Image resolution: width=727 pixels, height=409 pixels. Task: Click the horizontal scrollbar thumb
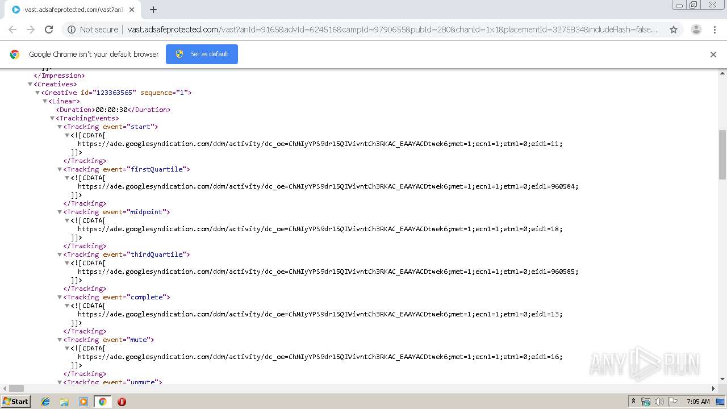(16, 389)
